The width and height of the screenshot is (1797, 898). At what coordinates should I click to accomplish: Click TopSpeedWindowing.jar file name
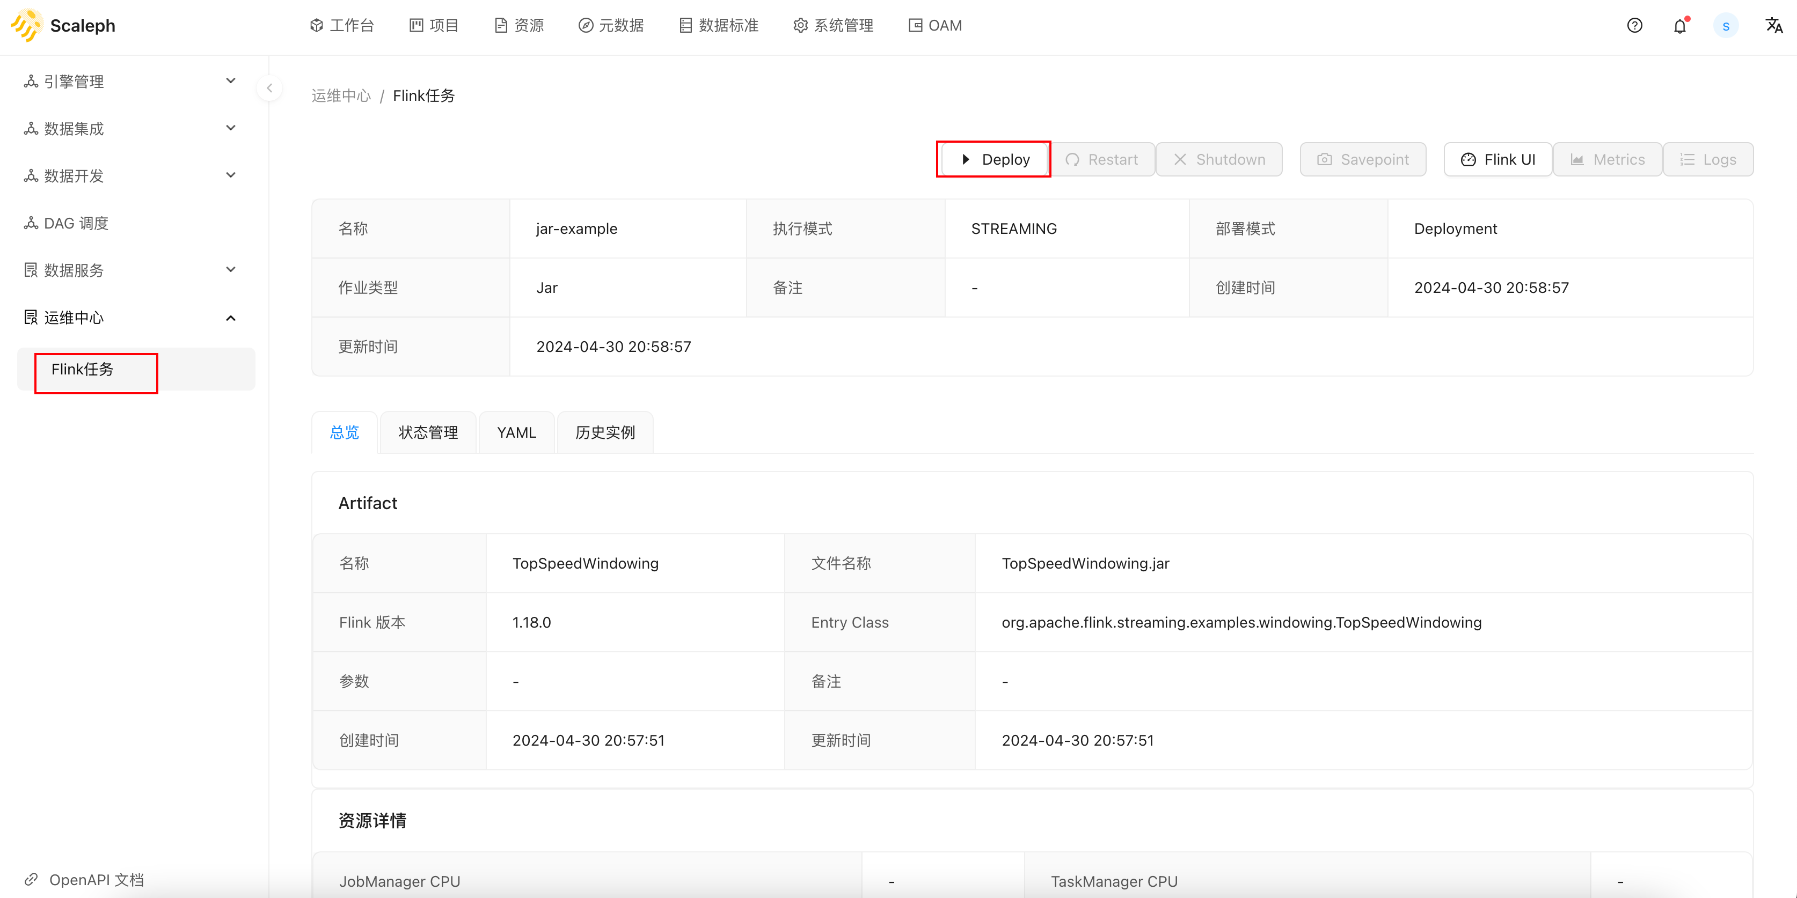[x=1085, y=563]
